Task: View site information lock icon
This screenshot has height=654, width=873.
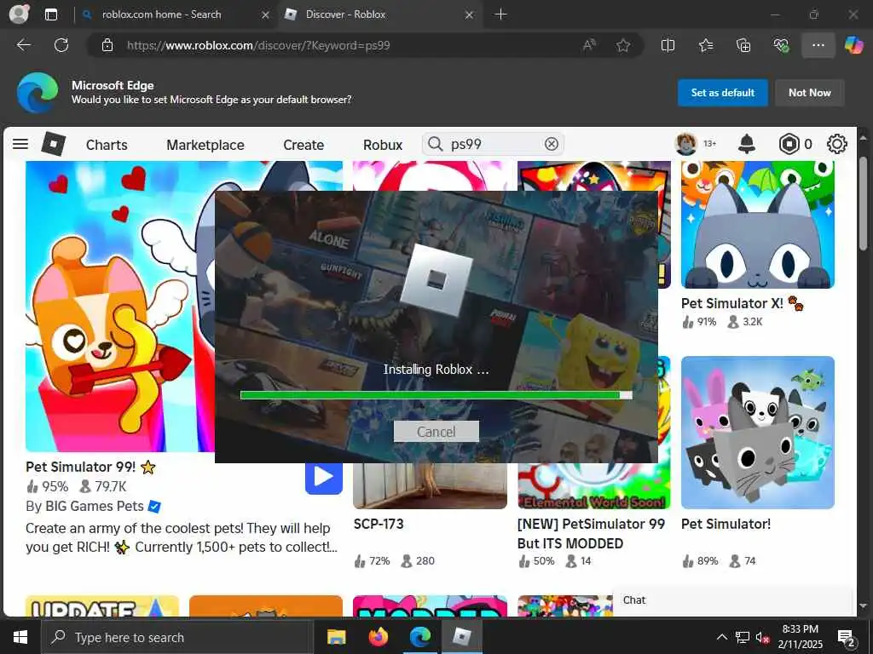Action: point(107,45)
